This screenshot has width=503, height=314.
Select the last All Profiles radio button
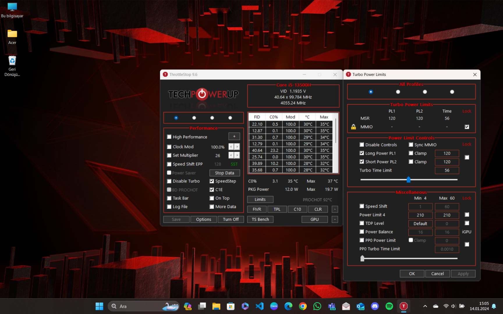(452, 92)
